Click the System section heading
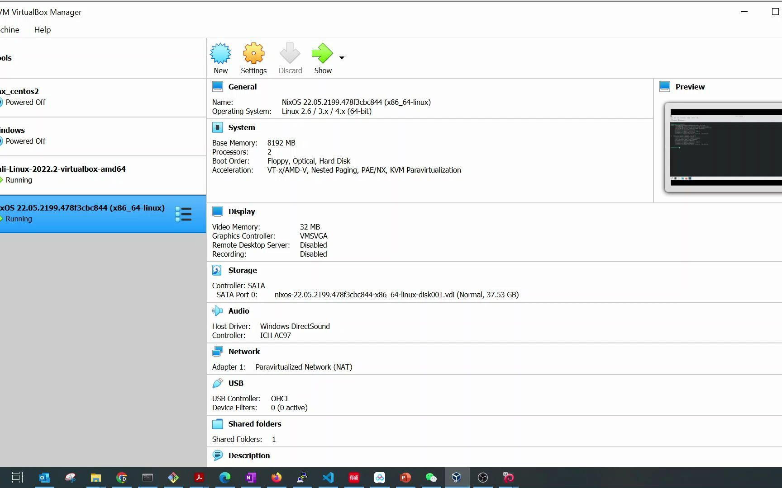This screenshot has height=488, width=782. (242, 127)
